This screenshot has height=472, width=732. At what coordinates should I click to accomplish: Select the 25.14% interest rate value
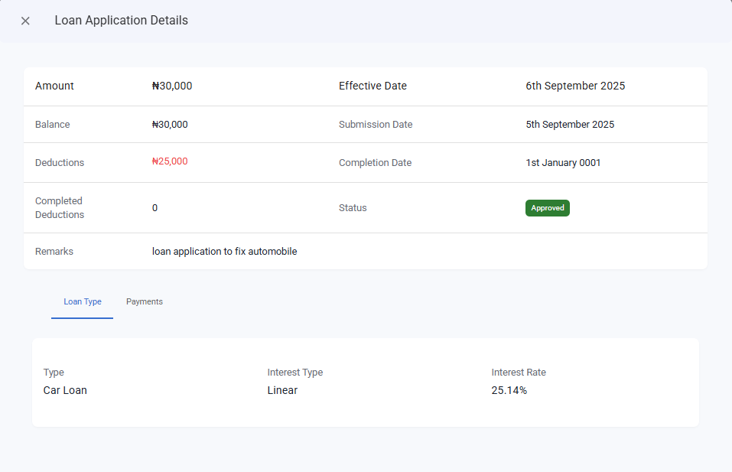pyautogui.click(x=509, y=390)
